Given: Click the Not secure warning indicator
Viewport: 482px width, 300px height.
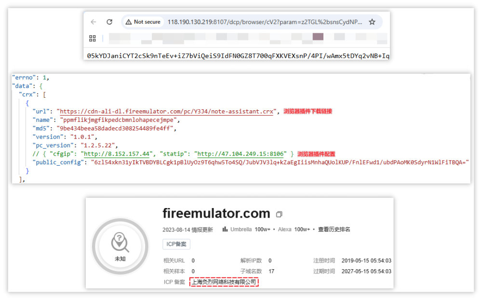Looking at the screenshot, I should (143, 22).
